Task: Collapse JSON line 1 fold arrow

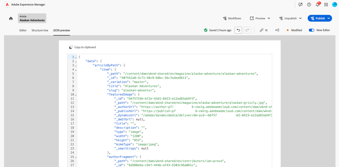Action: coord(76,57)
